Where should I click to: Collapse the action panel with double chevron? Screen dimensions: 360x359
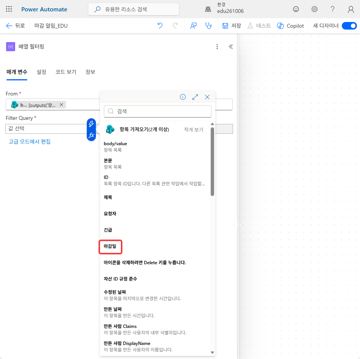(231, 47)
